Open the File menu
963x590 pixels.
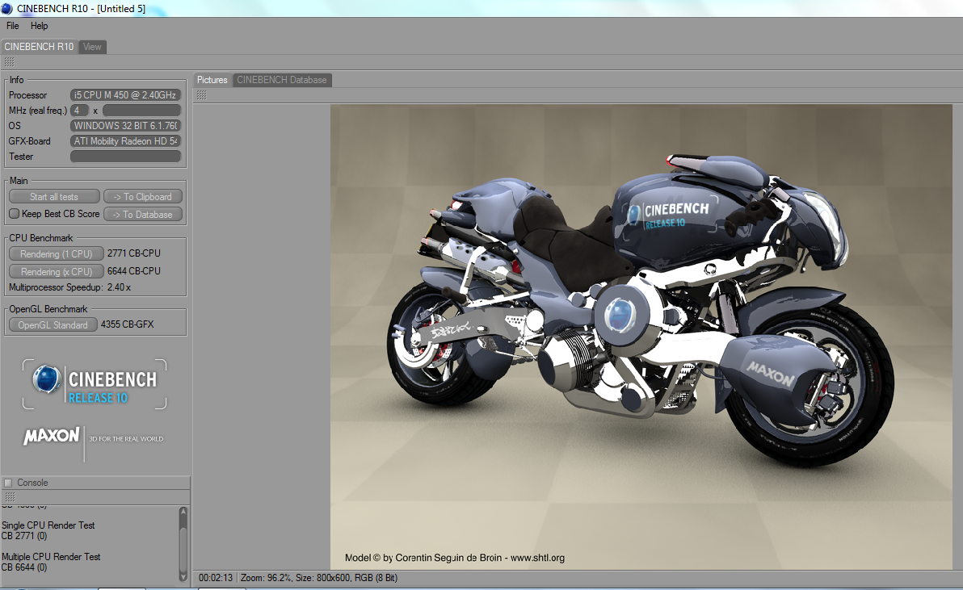[x=12, y=26]
